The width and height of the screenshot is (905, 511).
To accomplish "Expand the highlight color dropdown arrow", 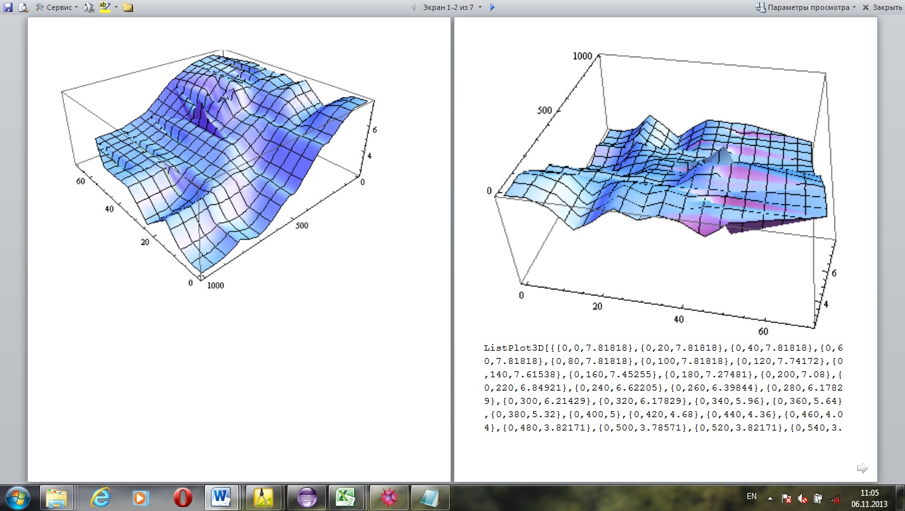I will click(x=116, y=7).
